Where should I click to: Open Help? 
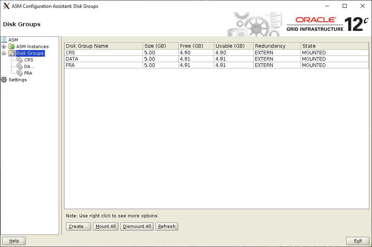point(14,241)
